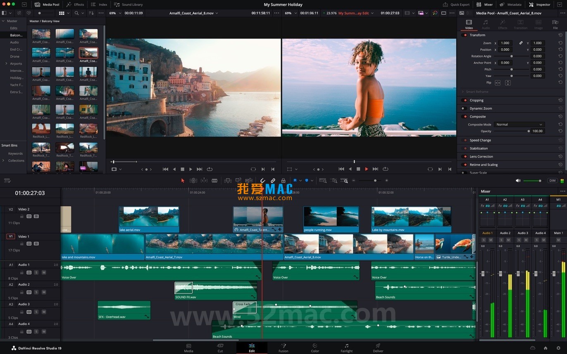
Task: Select the lake aerial.mov clip on Video 2
Action: pyautogui.click(x=149, y=219)
